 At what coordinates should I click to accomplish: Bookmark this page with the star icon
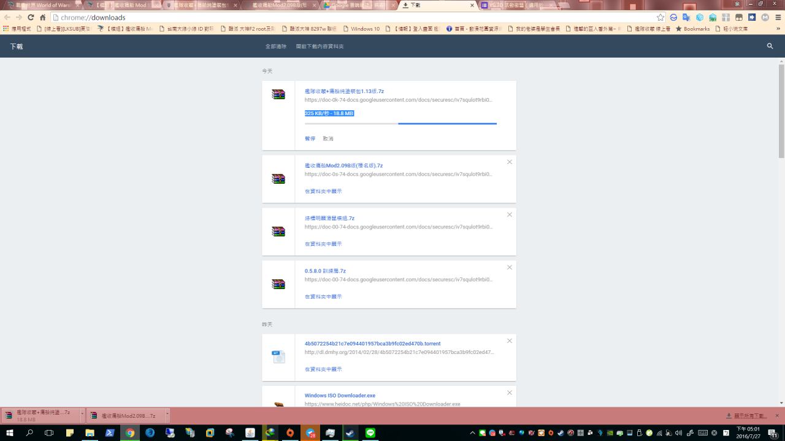pos(660,18)
